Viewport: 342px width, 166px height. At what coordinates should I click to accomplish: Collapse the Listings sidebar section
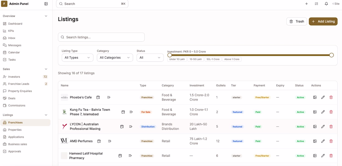point(46,115)
